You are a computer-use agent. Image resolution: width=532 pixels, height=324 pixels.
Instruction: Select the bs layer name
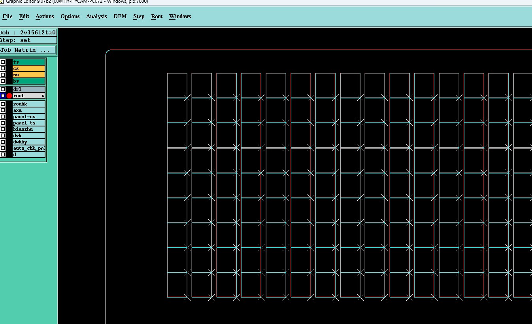coord(29,81)
